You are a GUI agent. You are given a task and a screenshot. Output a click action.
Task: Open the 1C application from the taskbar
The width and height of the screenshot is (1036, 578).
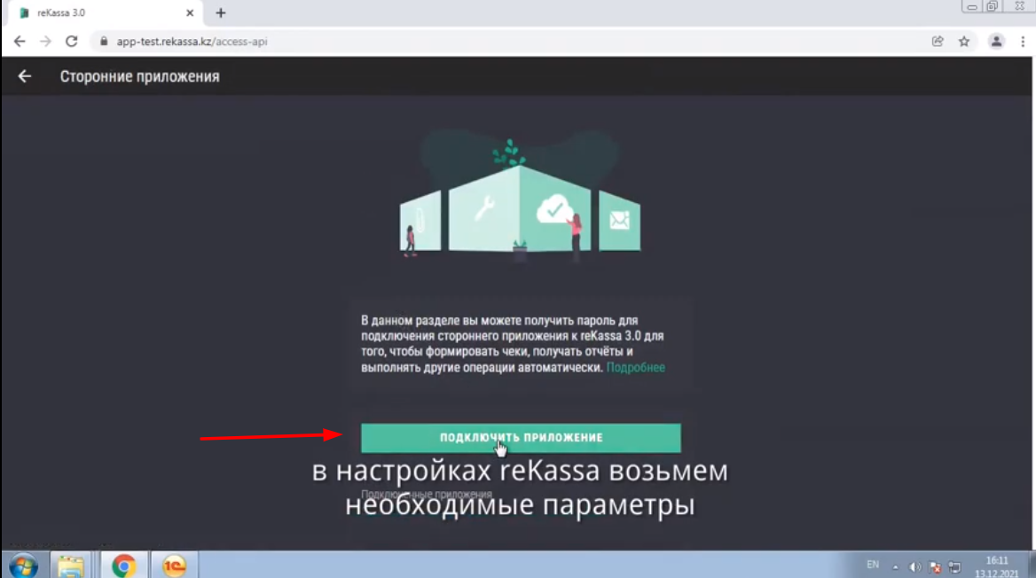(175, 566)
